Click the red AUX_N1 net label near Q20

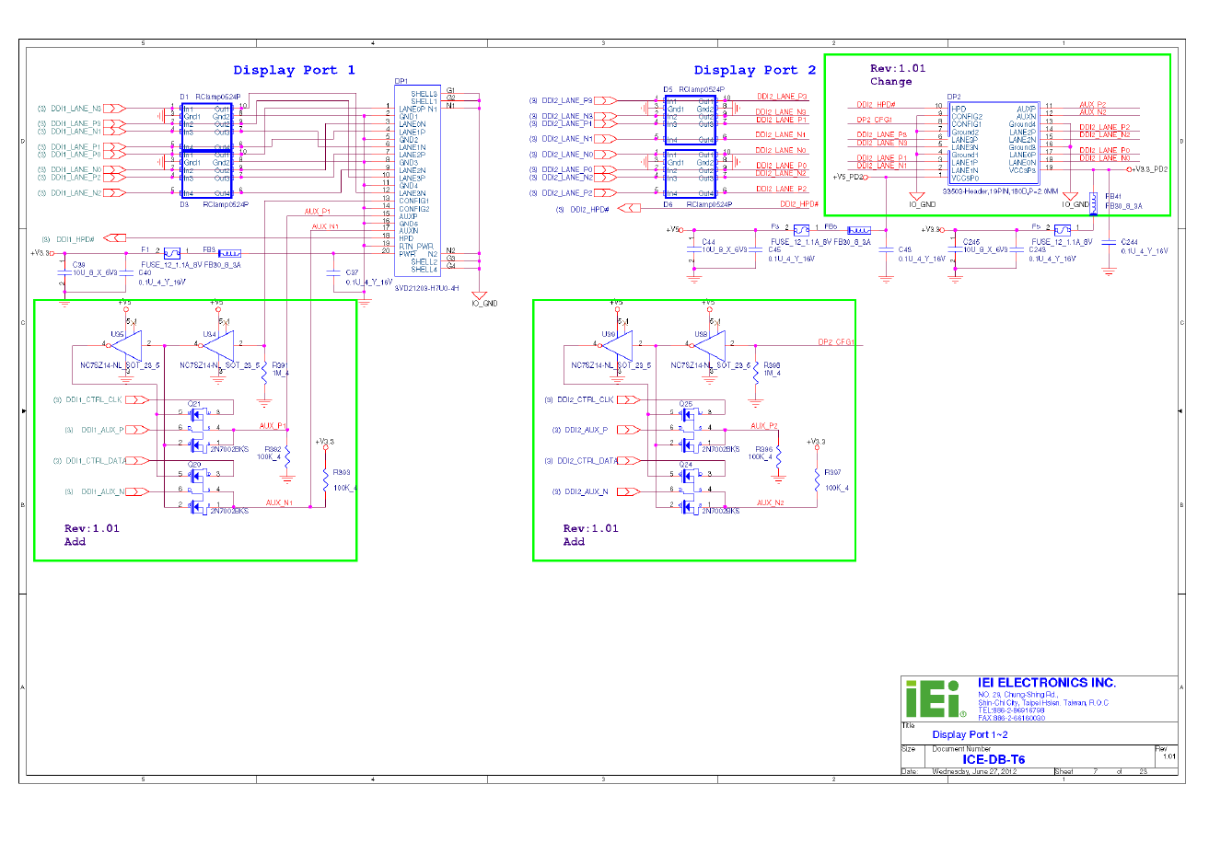[x=280, y=502]
